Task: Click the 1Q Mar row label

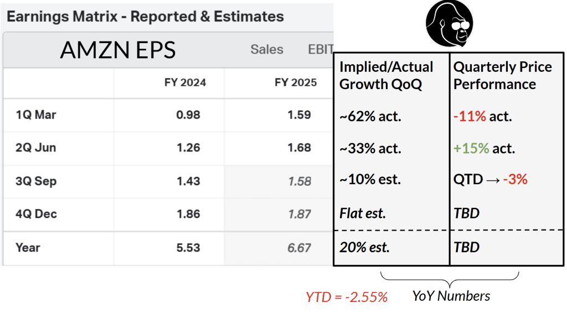Action: pos(37,115)
